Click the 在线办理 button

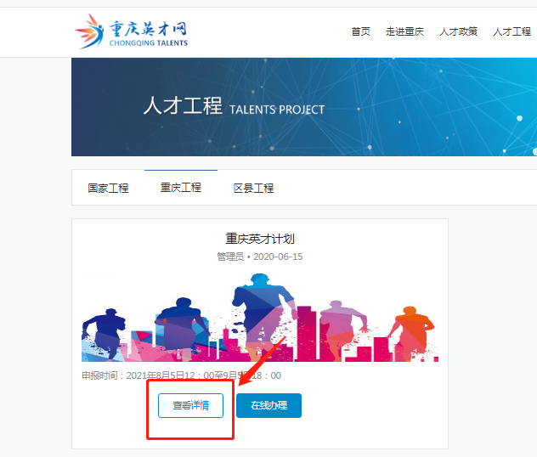pos(268,405)
